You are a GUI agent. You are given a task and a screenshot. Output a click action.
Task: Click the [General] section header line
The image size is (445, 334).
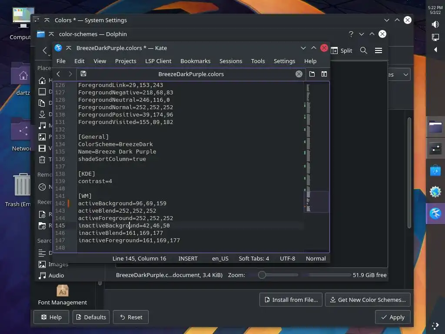(93, 137)
